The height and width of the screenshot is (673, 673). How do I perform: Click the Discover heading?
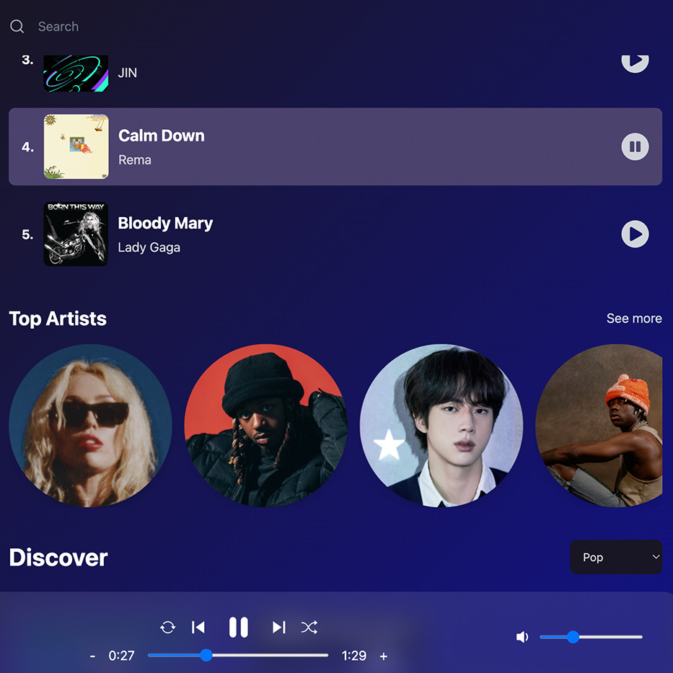[x=58, y=558]
